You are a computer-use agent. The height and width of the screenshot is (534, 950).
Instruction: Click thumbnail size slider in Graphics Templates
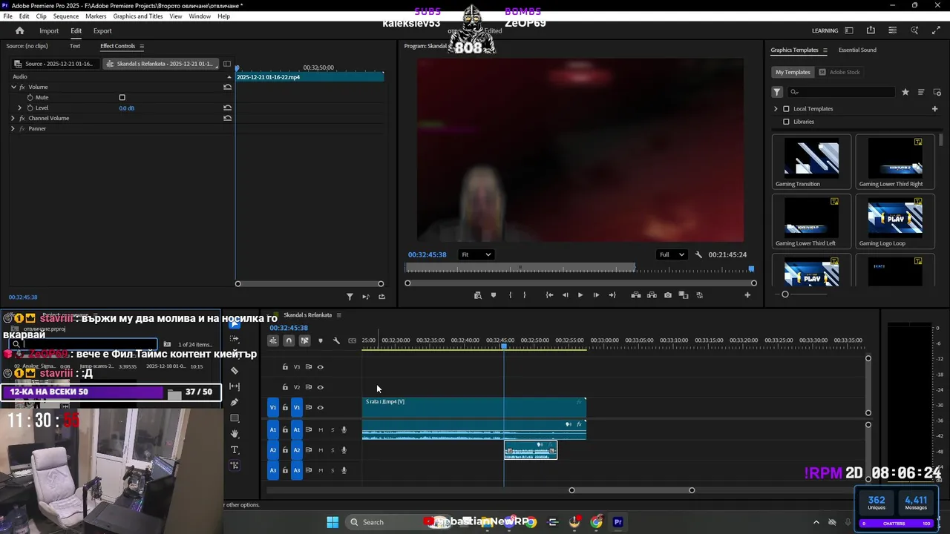[785, 294]
